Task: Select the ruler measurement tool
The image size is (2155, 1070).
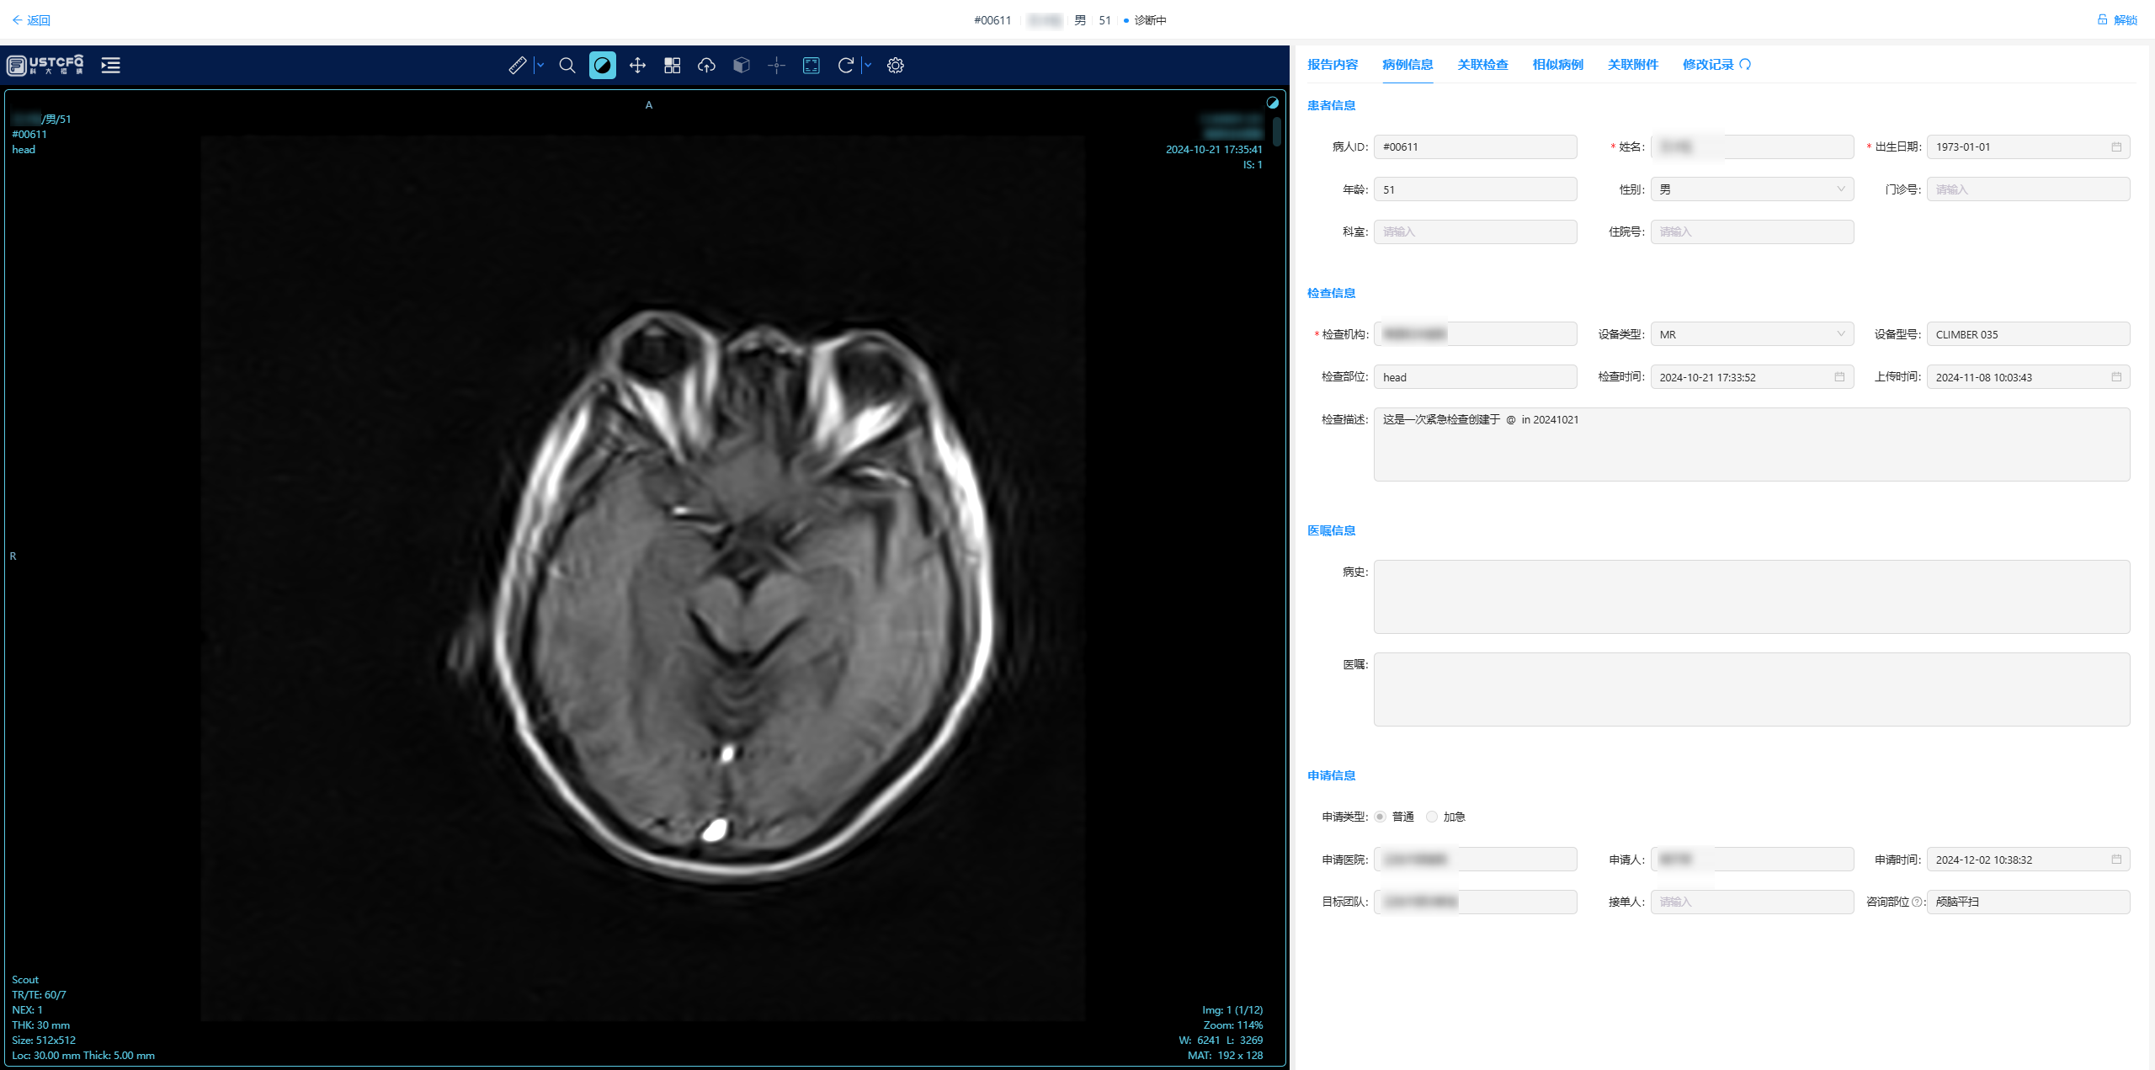Action: [x=517, y=65]
